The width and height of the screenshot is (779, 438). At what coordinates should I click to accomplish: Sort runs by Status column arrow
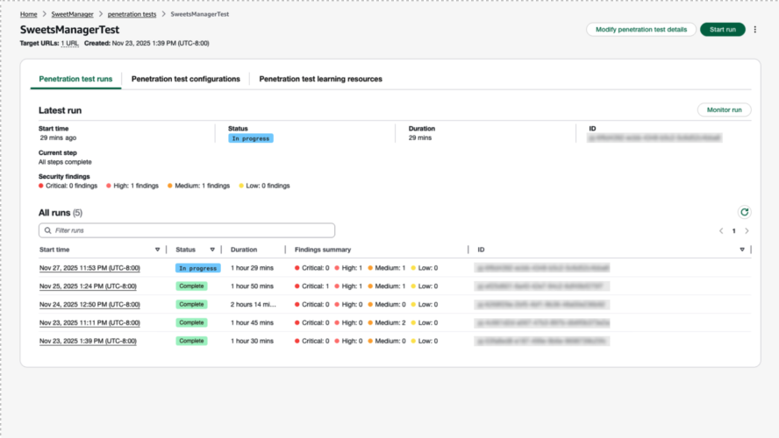point(214,250)
